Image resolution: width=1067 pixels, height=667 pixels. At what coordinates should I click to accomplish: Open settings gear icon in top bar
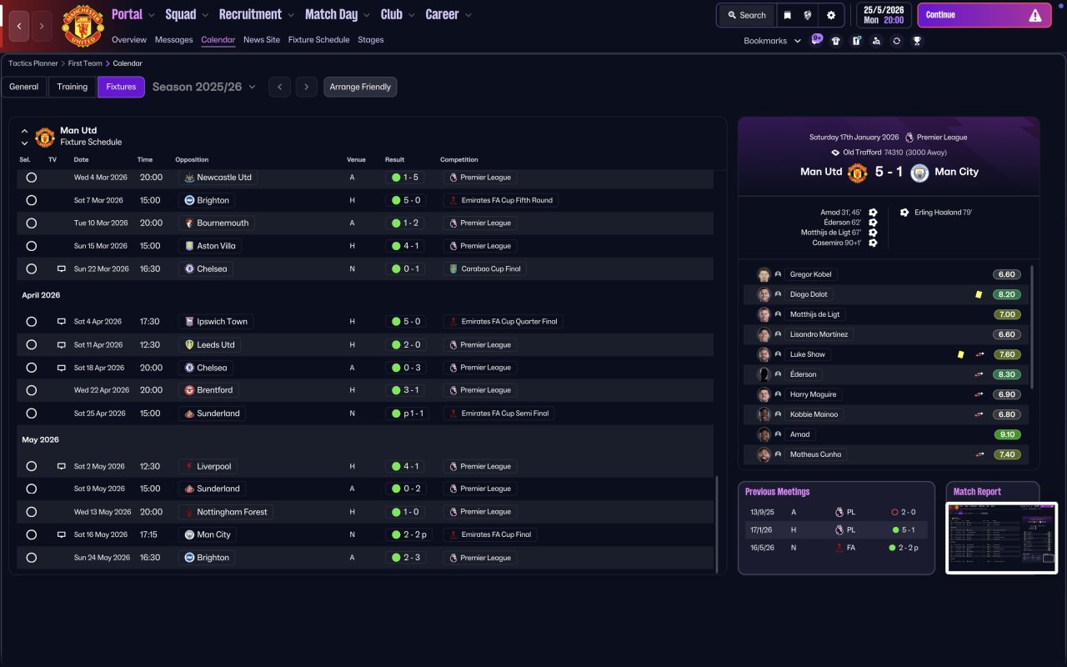click(x=831, y=15)
